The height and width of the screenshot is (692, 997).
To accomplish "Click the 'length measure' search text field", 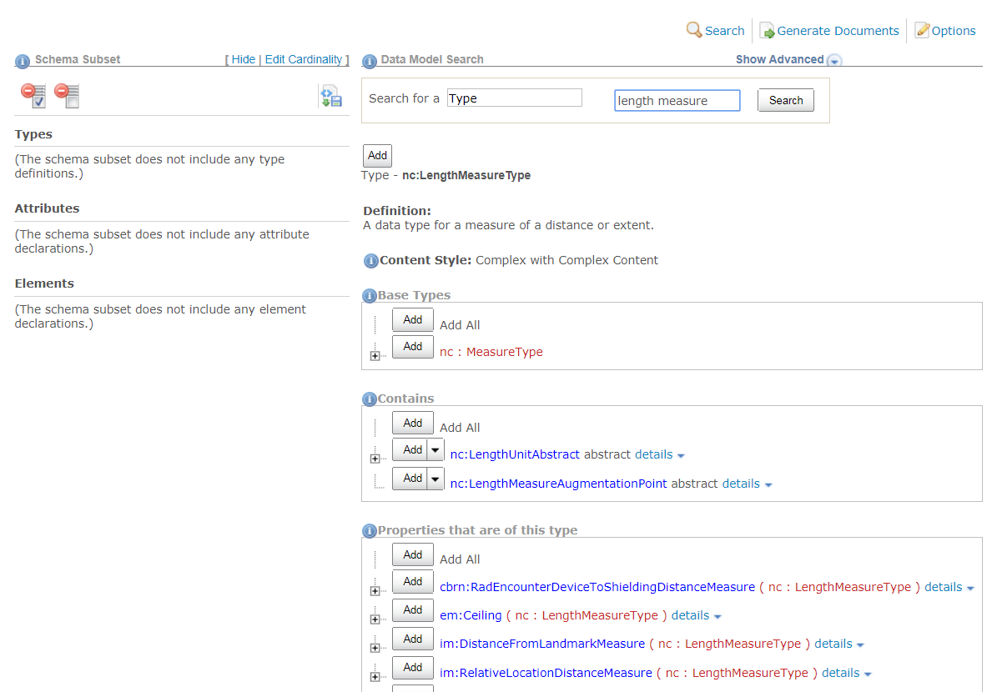I will pos(677,101).
